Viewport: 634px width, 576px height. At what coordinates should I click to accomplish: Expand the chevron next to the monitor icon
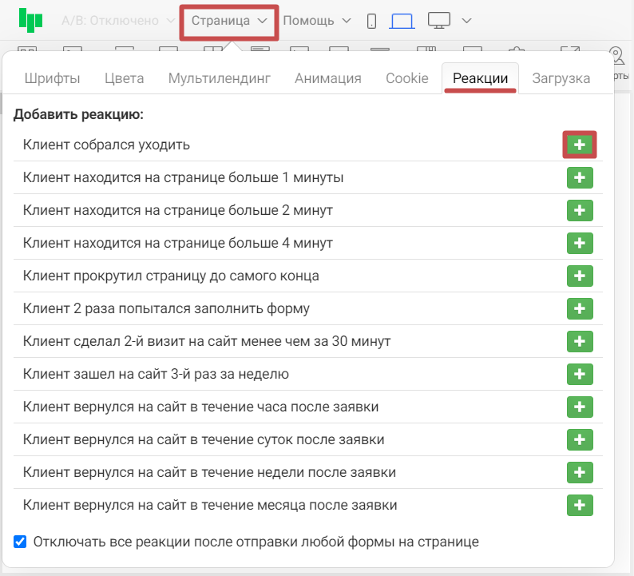click(x=467, y=21)
